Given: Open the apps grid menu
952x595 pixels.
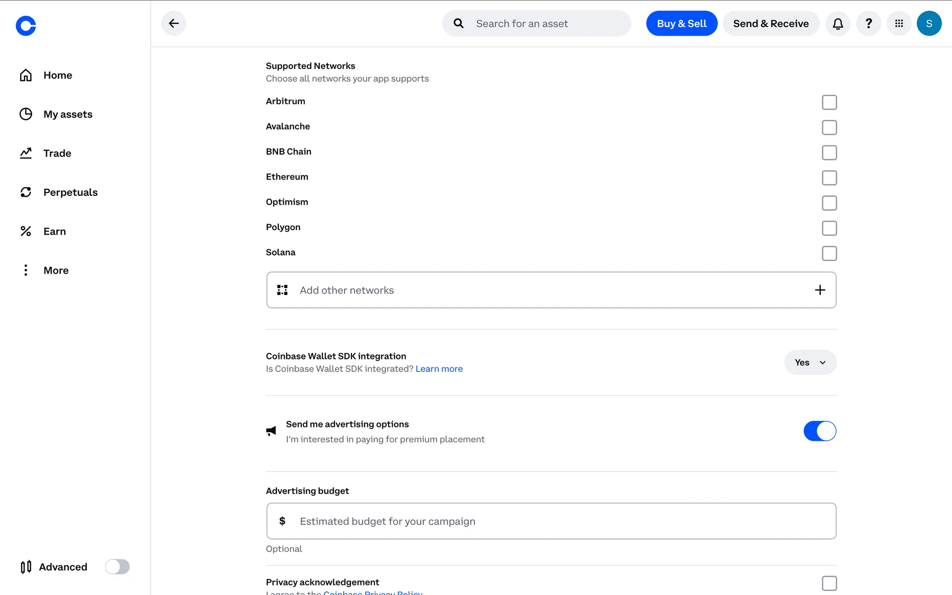Looking at the screenshot, I should pyautogui.click(x=898, y=23).
